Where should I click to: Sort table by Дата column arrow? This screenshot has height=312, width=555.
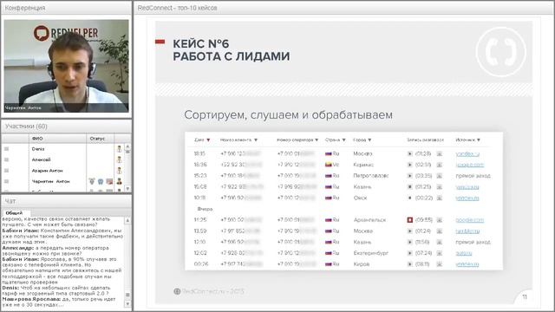click(x=208, y=140)
